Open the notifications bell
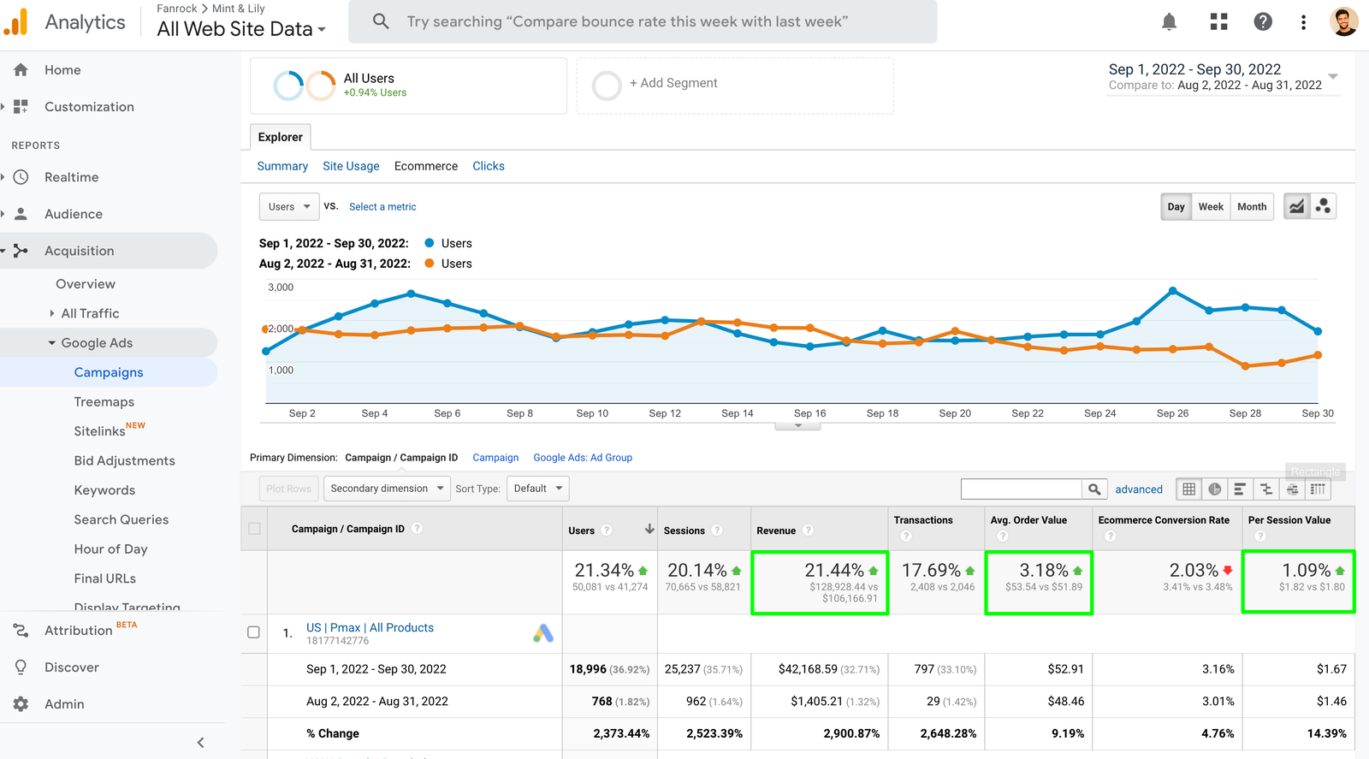Screen dimensions: 1369x759 pos(1169,22)
